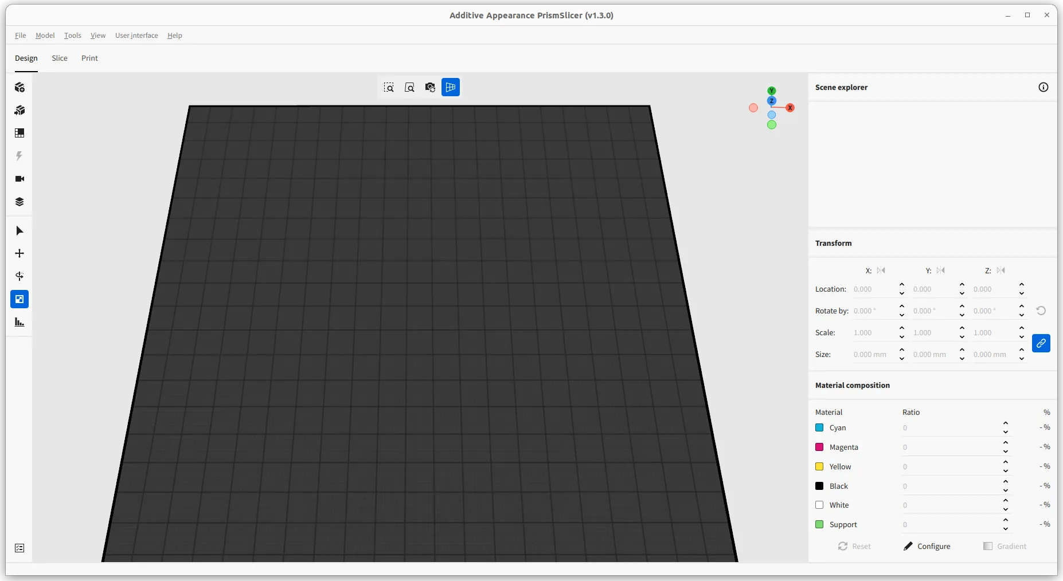Disable the perspective view toggle in the toolbar
This screenshot has height=581, width=1063.
click(451, 87)
